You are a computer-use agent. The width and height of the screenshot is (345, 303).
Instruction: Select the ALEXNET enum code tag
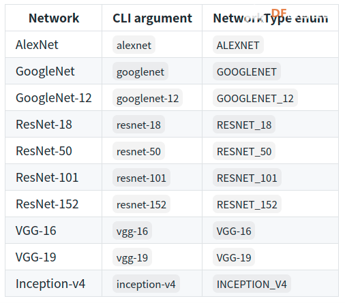(x=238, y=45)
